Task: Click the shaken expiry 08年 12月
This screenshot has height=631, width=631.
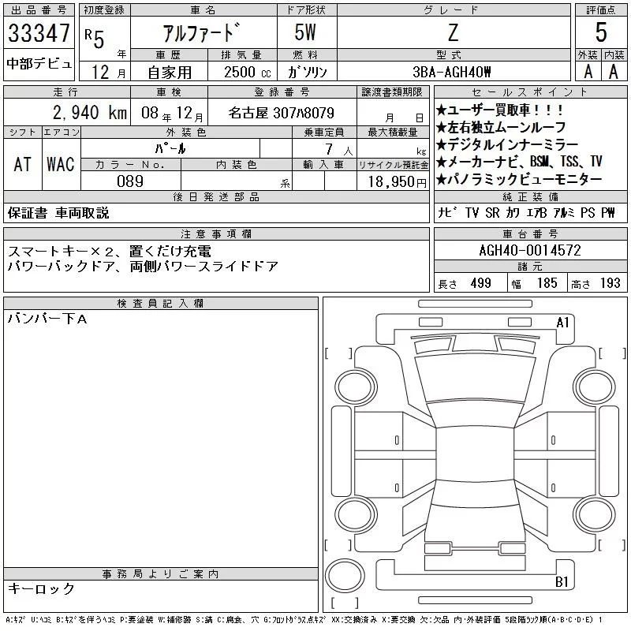Action: point(172,113)
